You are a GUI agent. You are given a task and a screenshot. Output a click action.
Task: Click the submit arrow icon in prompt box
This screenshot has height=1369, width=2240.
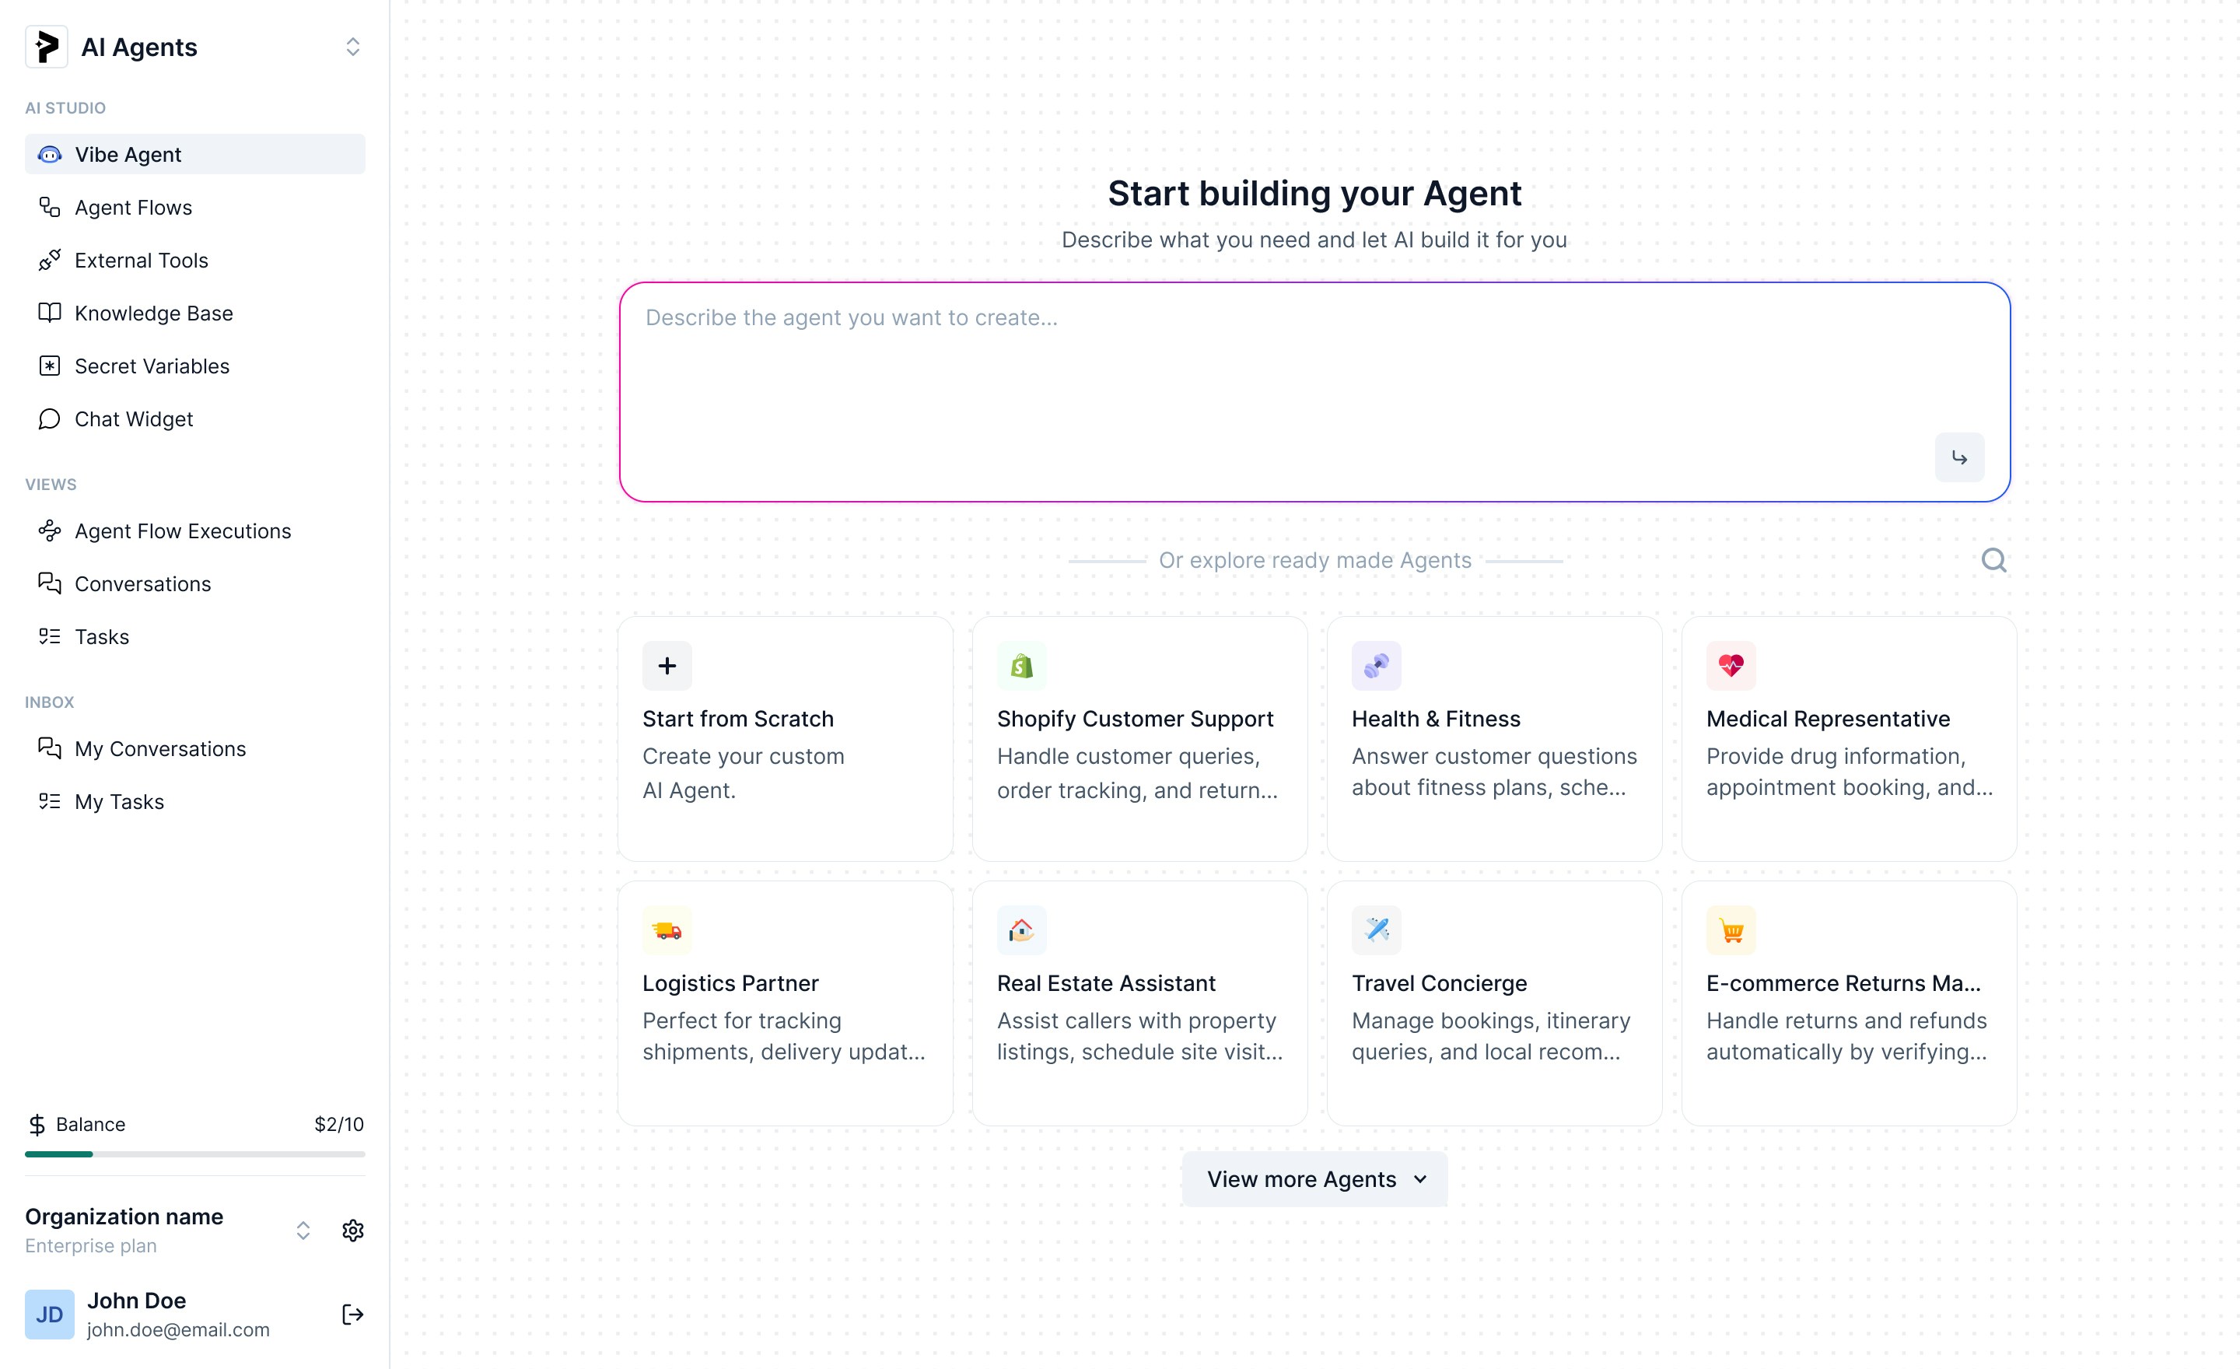click(x=1958, y=457)
